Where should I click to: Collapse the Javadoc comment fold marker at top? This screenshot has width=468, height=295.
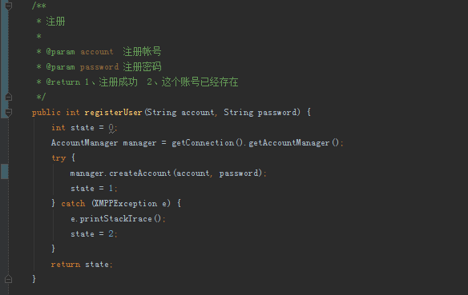(x=8, y=6)
